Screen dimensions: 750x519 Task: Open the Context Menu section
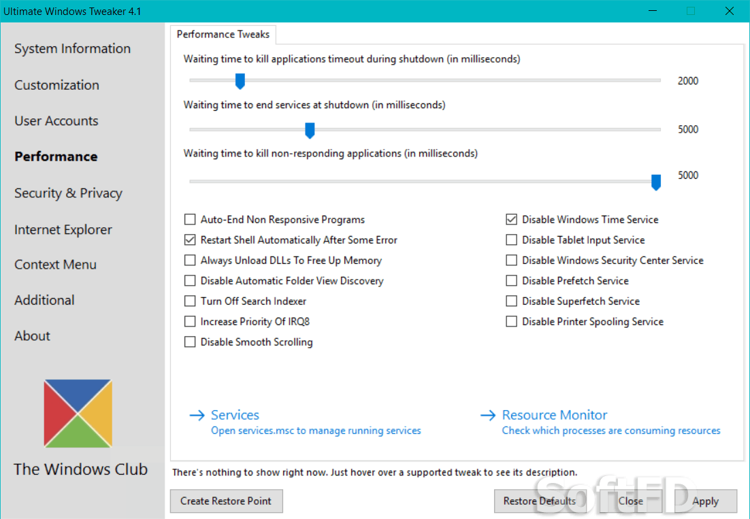pyautogui.click(x=56, y=265)
